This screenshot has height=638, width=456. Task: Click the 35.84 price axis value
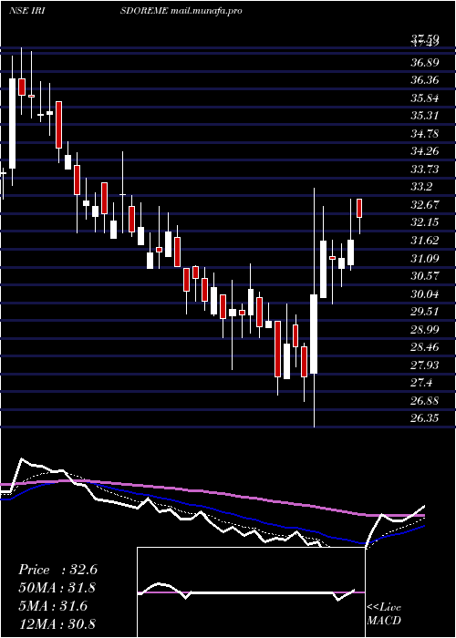pos(425,98)
